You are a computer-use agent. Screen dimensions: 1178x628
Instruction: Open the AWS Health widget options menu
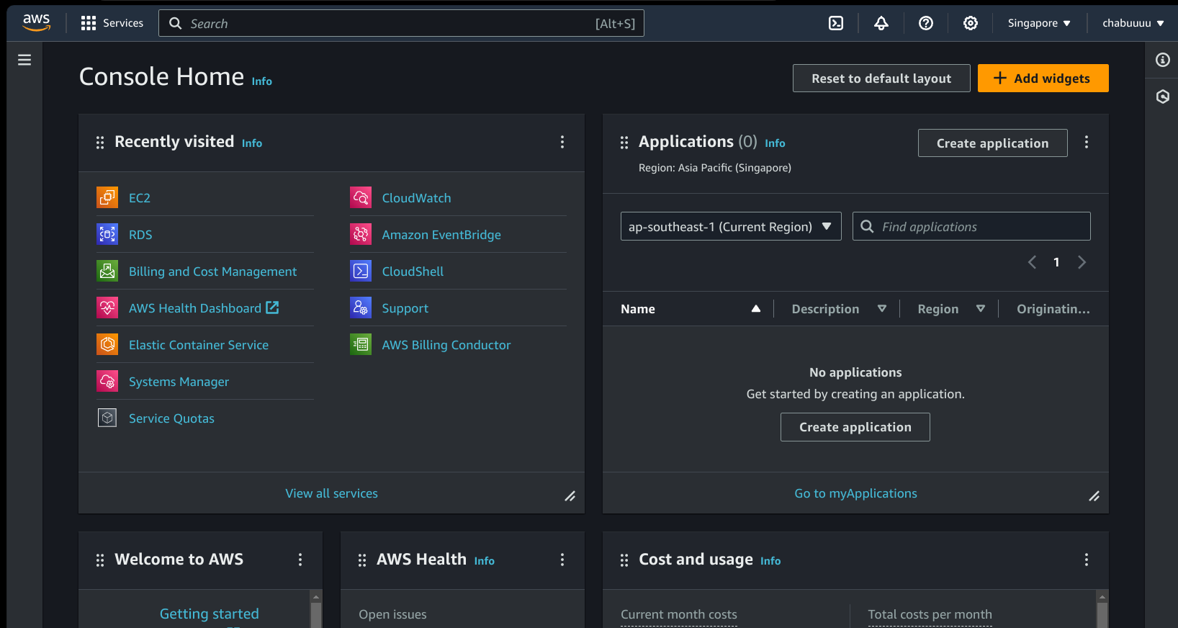pos(562,560)
